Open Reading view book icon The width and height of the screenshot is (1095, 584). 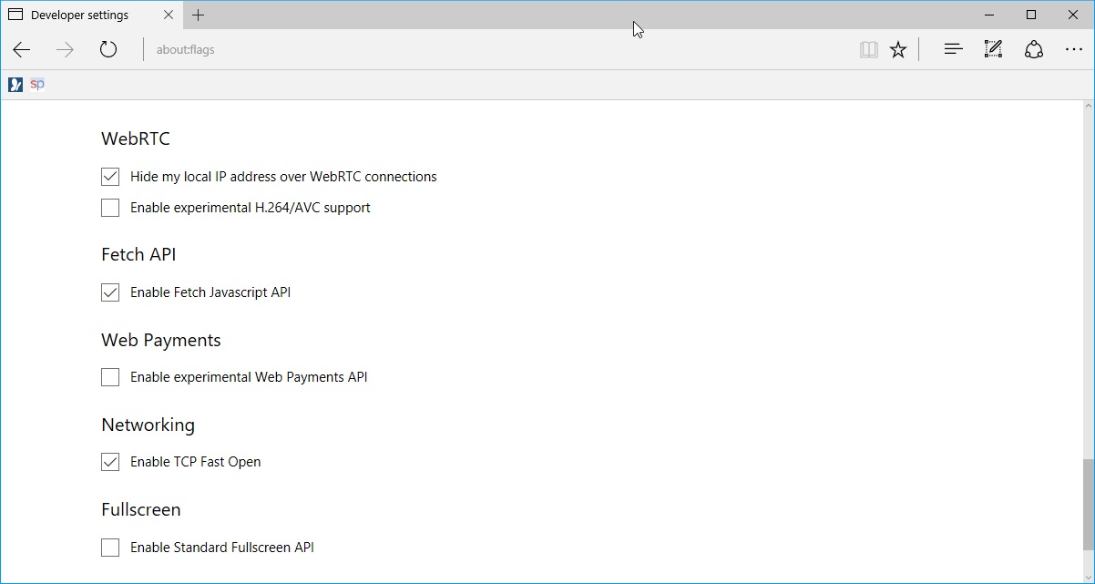(869, 50)
